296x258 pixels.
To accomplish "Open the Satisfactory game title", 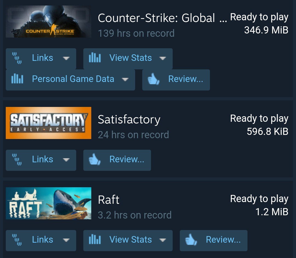I will pos(129,120).
